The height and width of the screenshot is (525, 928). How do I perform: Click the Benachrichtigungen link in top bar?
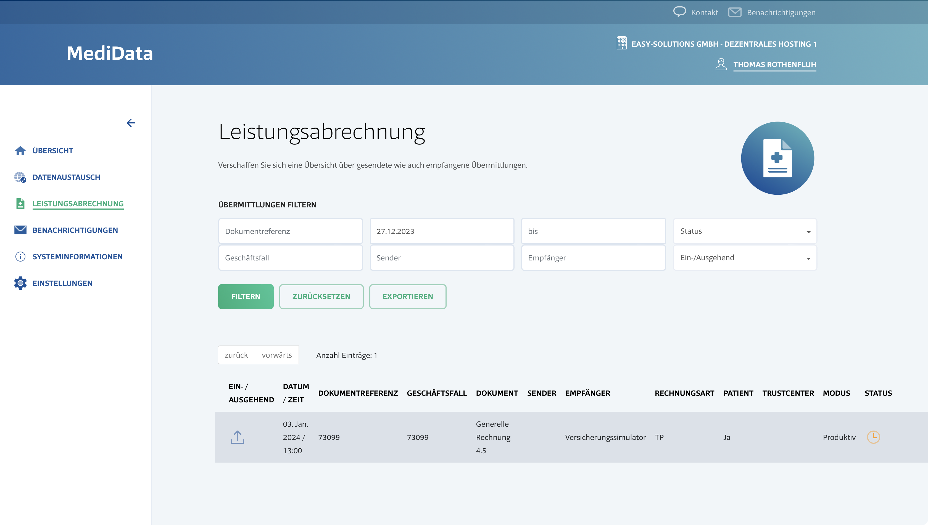click(x=781, y=13)
